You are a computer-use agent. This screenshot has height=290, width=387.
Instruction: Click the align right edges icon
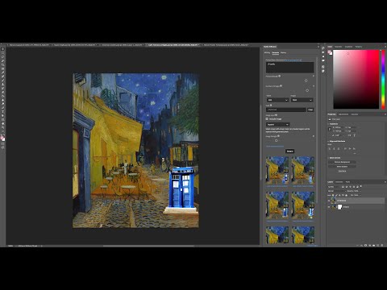point(339,148)
